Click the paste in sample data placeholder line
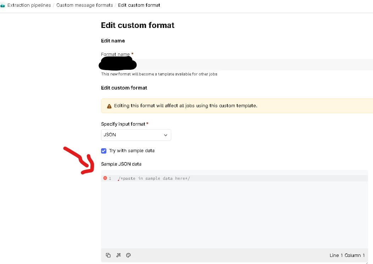 [155, 178]
